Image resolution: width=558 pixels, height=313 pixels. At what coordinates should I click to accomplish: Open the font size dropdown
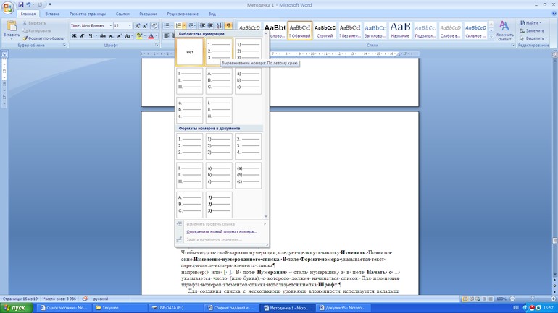point(130,26)
